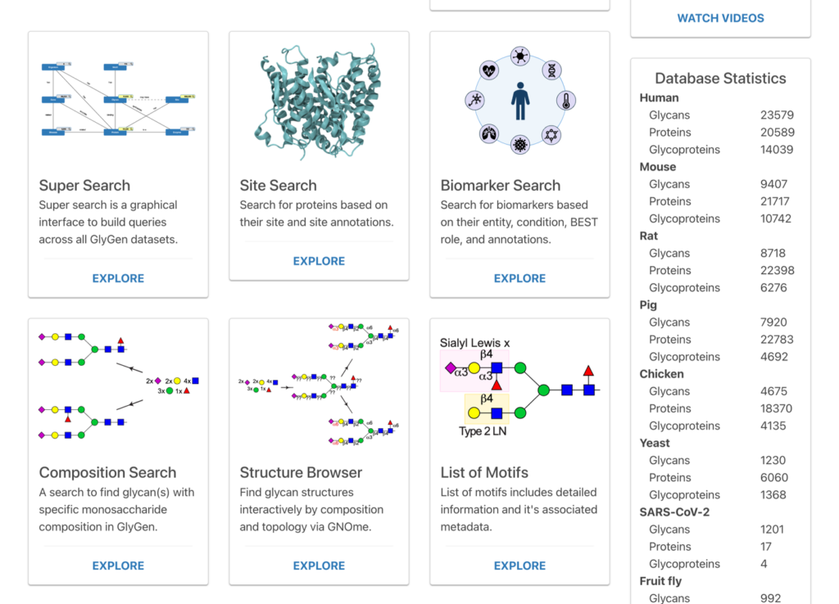The image size is (839, 604).
Task: Click the lungs icon in Biomarker card
Action: (489, 133)
